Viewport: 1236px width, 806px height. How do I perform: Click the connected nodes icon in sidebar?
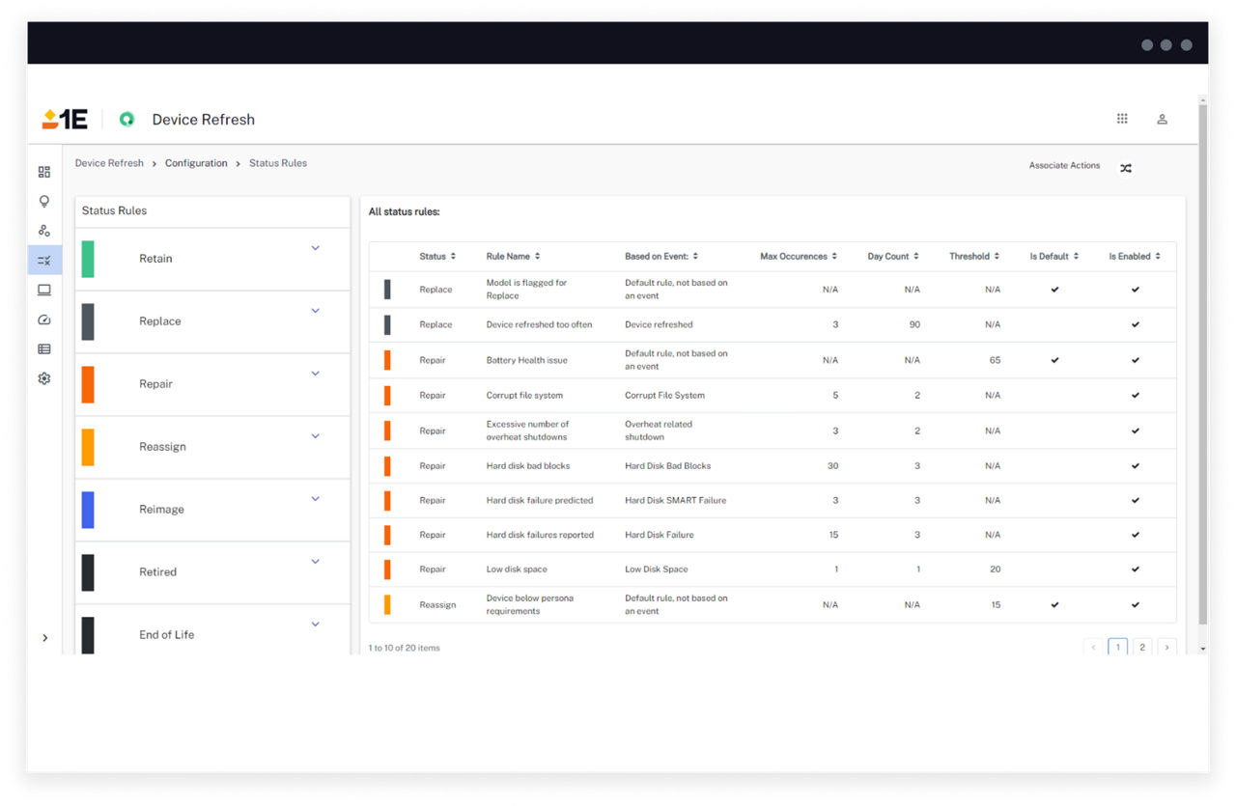(x=44, y=231)
